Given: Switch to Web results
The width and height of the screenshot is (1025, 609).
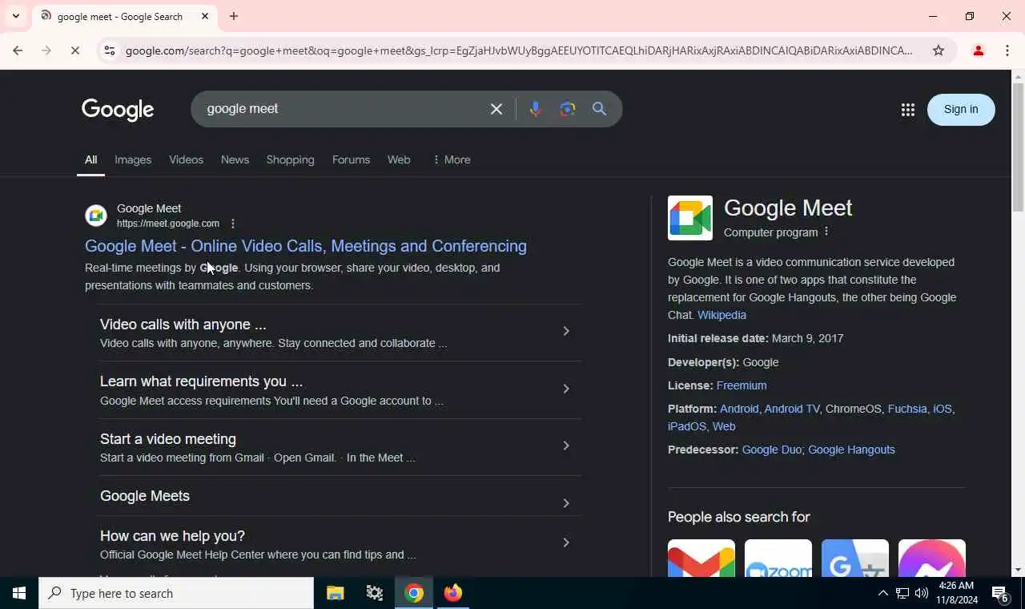Looking at the screenshot, I should [399, 159].
